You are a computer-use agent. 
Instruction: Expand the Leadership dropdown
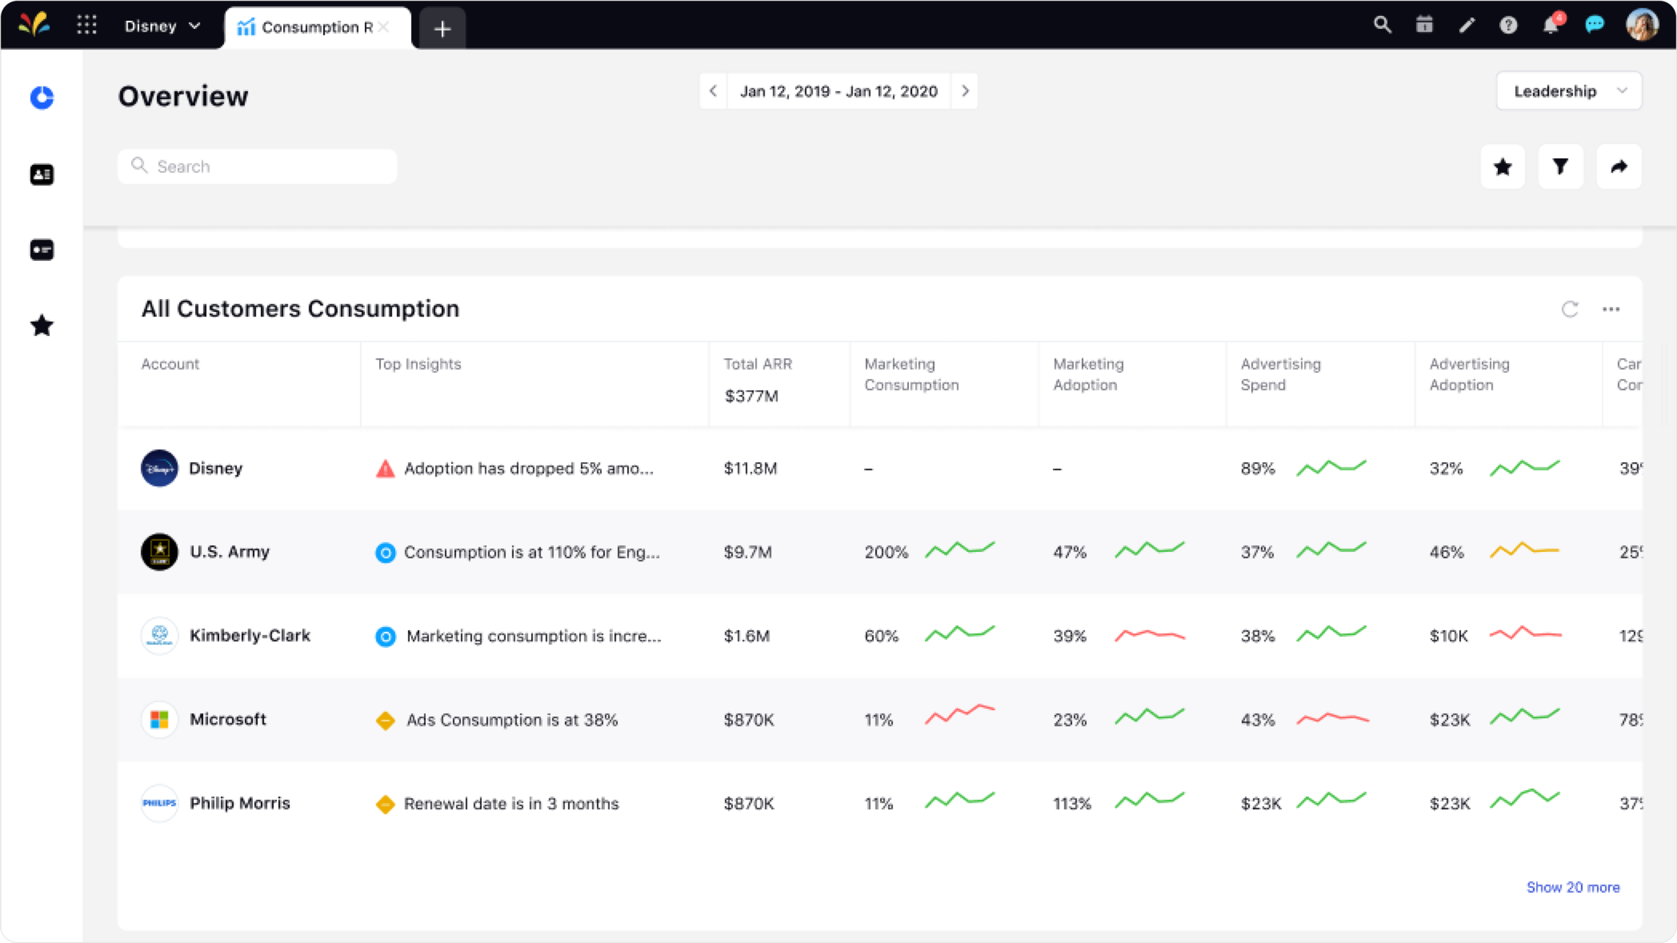[x=1569, y=91]
